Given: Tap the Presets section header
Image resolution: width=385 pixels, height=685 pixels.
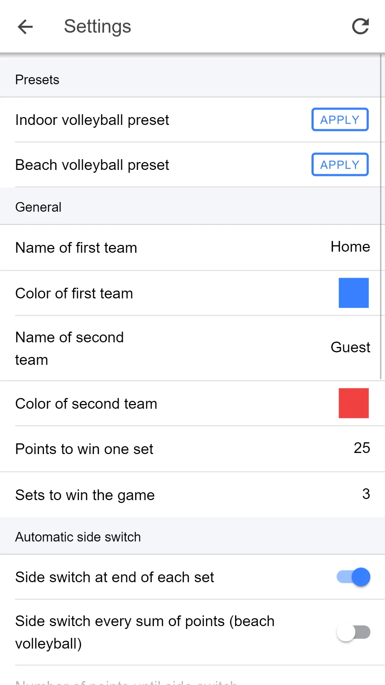Looking at the screenshot, I should (193, 79).
